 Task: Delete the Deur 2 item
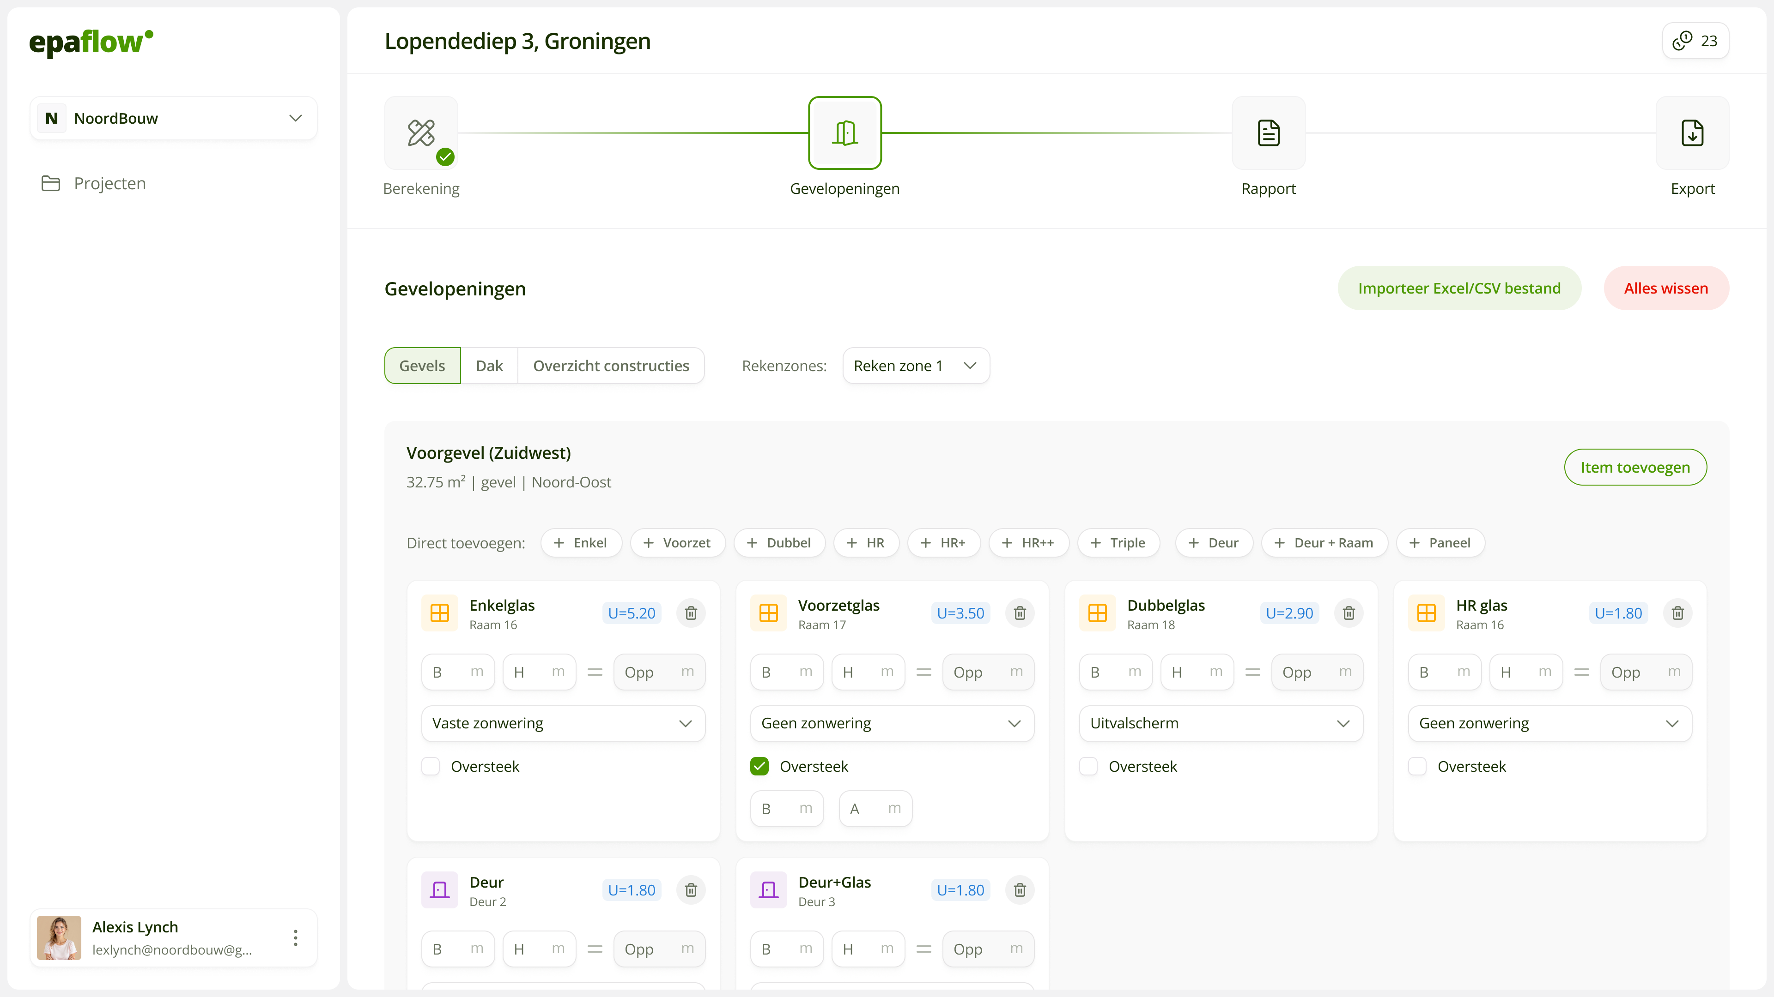[x=691, y=889]
